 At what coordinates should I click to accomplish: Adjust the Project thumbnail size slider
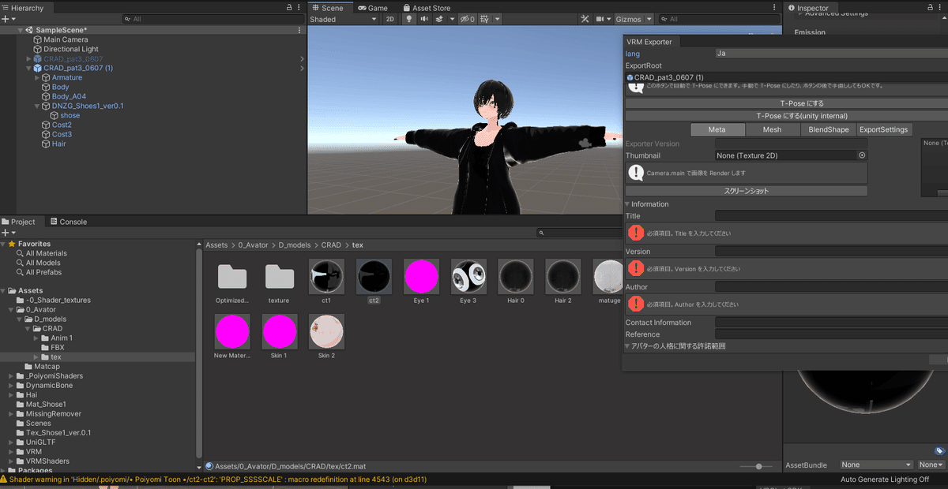pyautogui.click(x=757, y=466)
